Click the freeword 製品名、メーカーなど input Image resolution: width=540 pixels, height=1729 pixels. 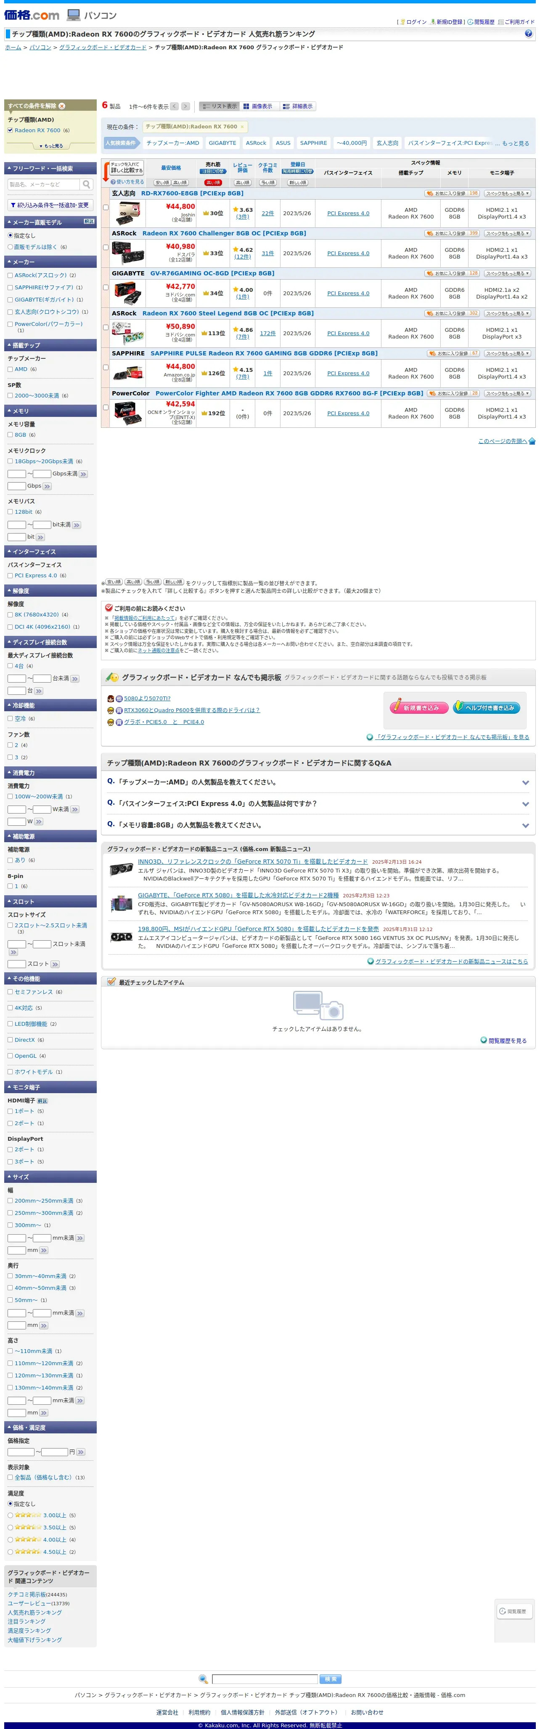(44, 184)
